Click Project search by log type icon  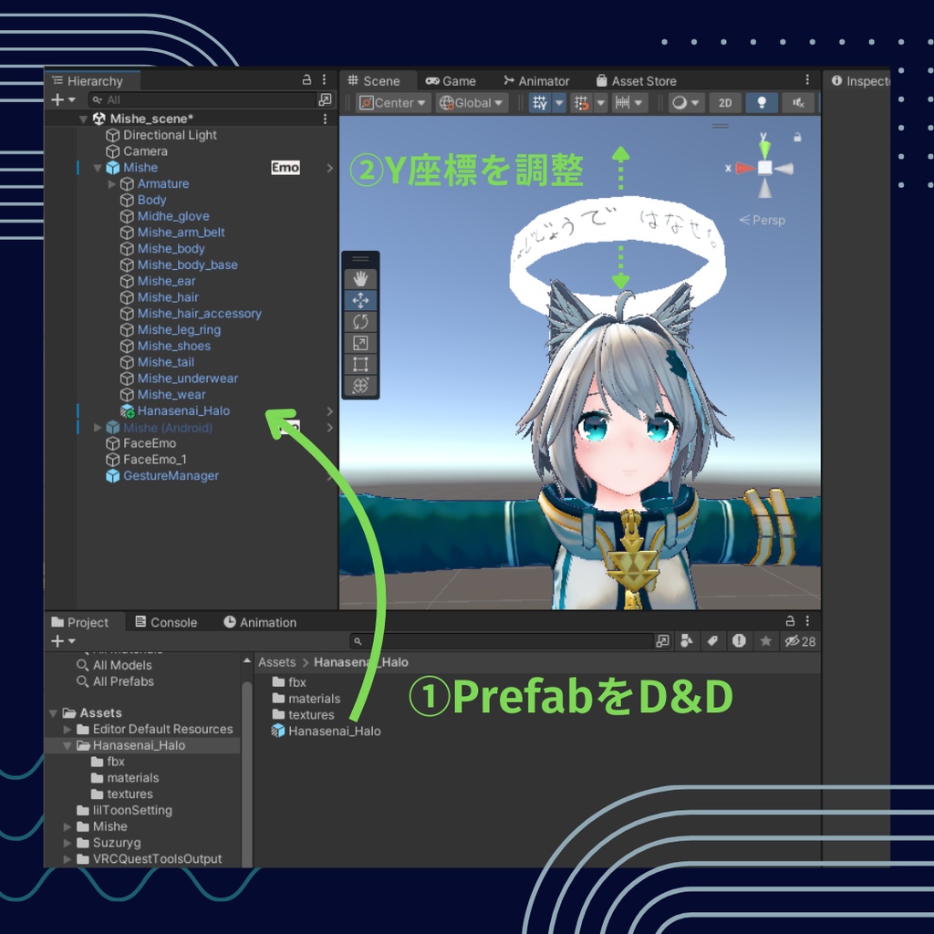[x=739, y=641]
